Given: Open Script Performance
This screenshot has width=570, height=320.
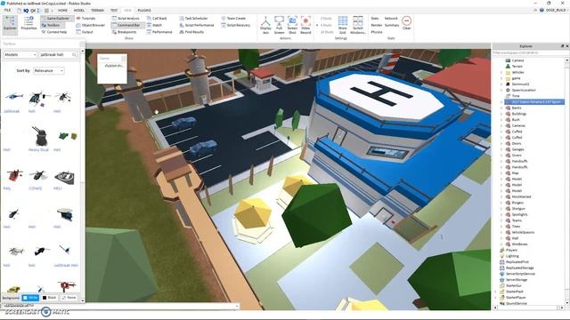Looking at the screenshot, I should pyautogui.click(x=197, y=25).
